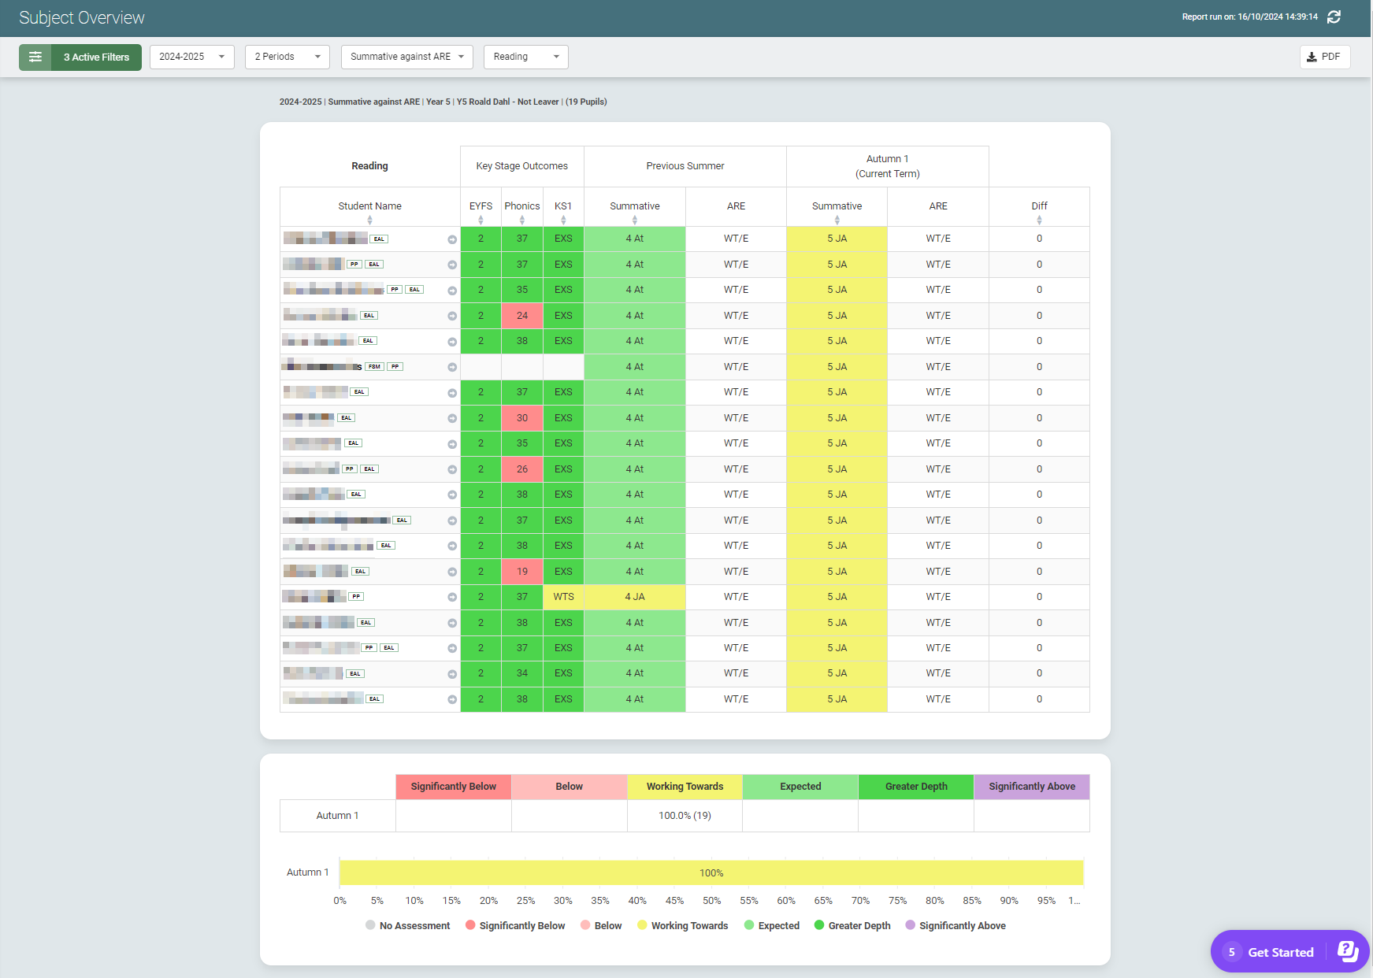
Task: Open the Reading subject dropdown
Action: tap(525, 57)
